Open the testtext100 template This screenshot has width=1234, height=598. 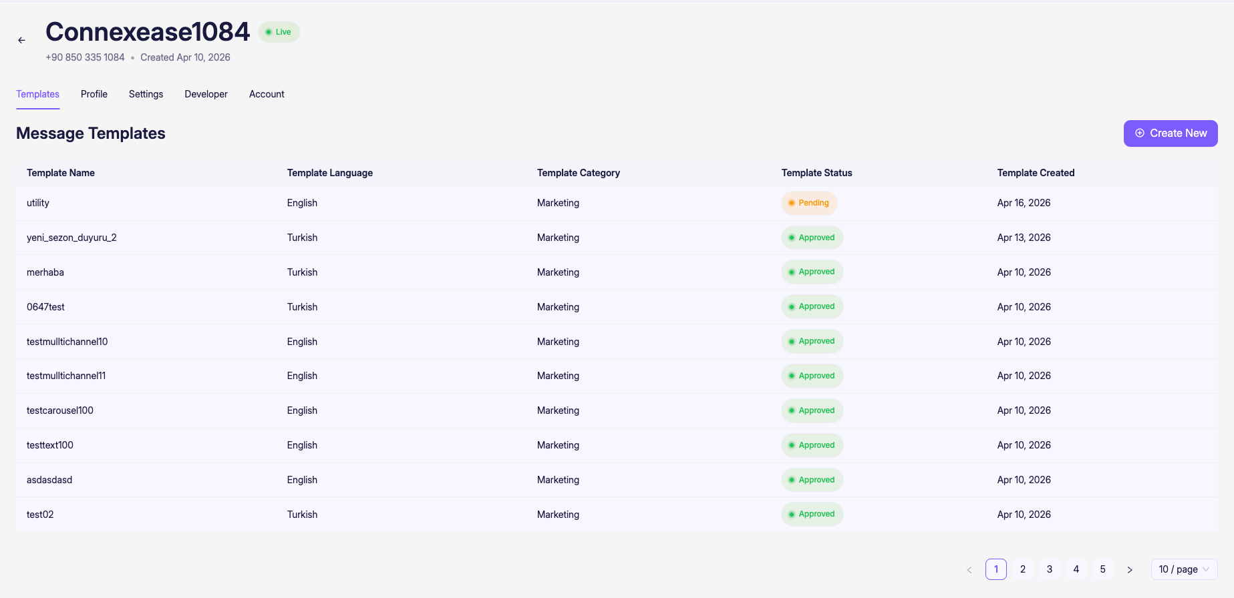click(x=617, y=445)
